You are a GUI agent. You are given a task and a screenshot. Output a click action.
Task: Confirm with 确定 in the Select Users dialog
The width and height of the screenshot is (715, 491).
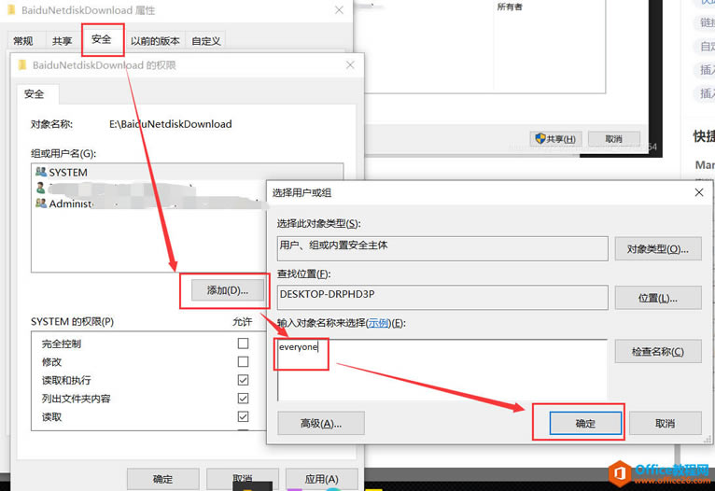click(585, 424)
